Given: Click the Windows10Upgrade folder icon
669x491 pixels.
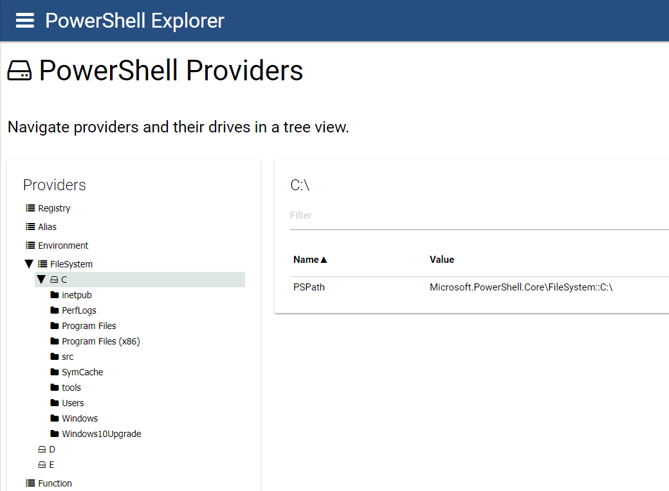Looking at the screenshot, I should [x=55, y=433].
